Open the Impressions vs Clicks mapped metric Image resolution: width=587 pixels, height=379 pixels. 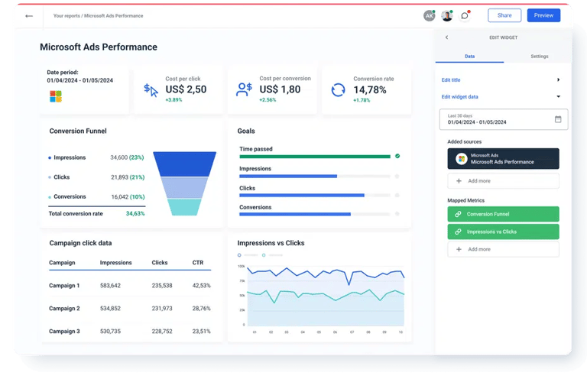(x=503, y=232)
